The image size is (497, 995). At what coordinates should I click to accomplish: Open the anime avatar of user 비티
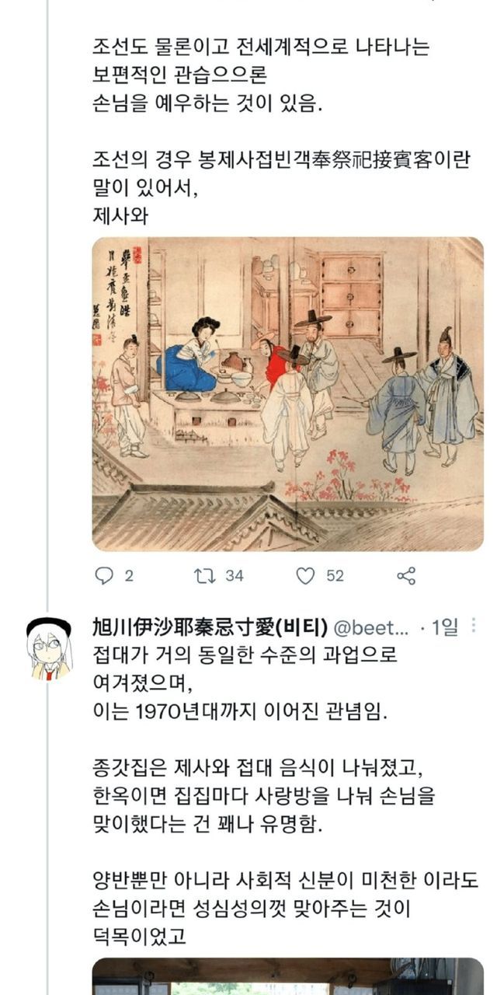[x=49, y=648]
